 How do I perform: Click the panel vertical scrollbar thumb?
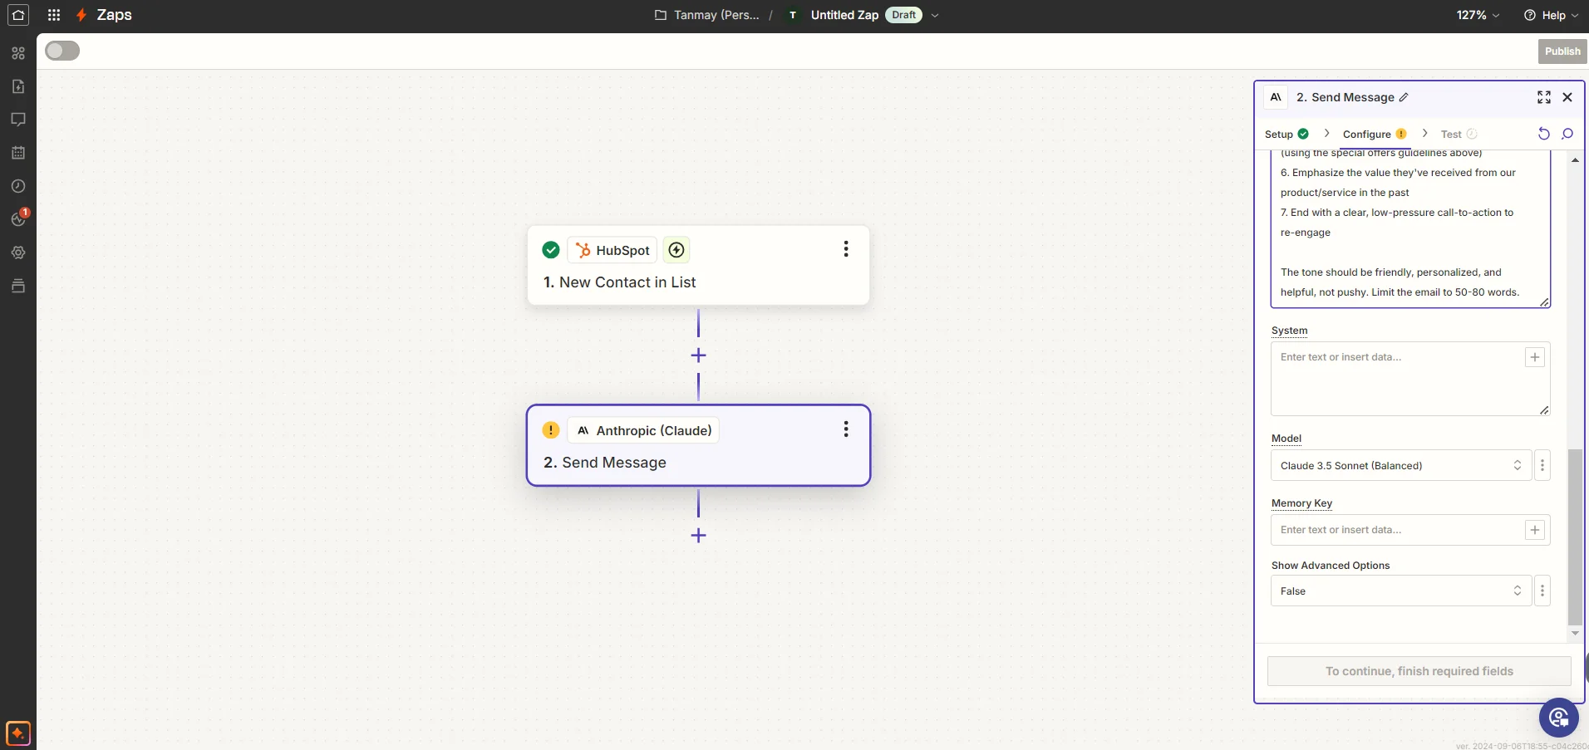point(1575,537)
